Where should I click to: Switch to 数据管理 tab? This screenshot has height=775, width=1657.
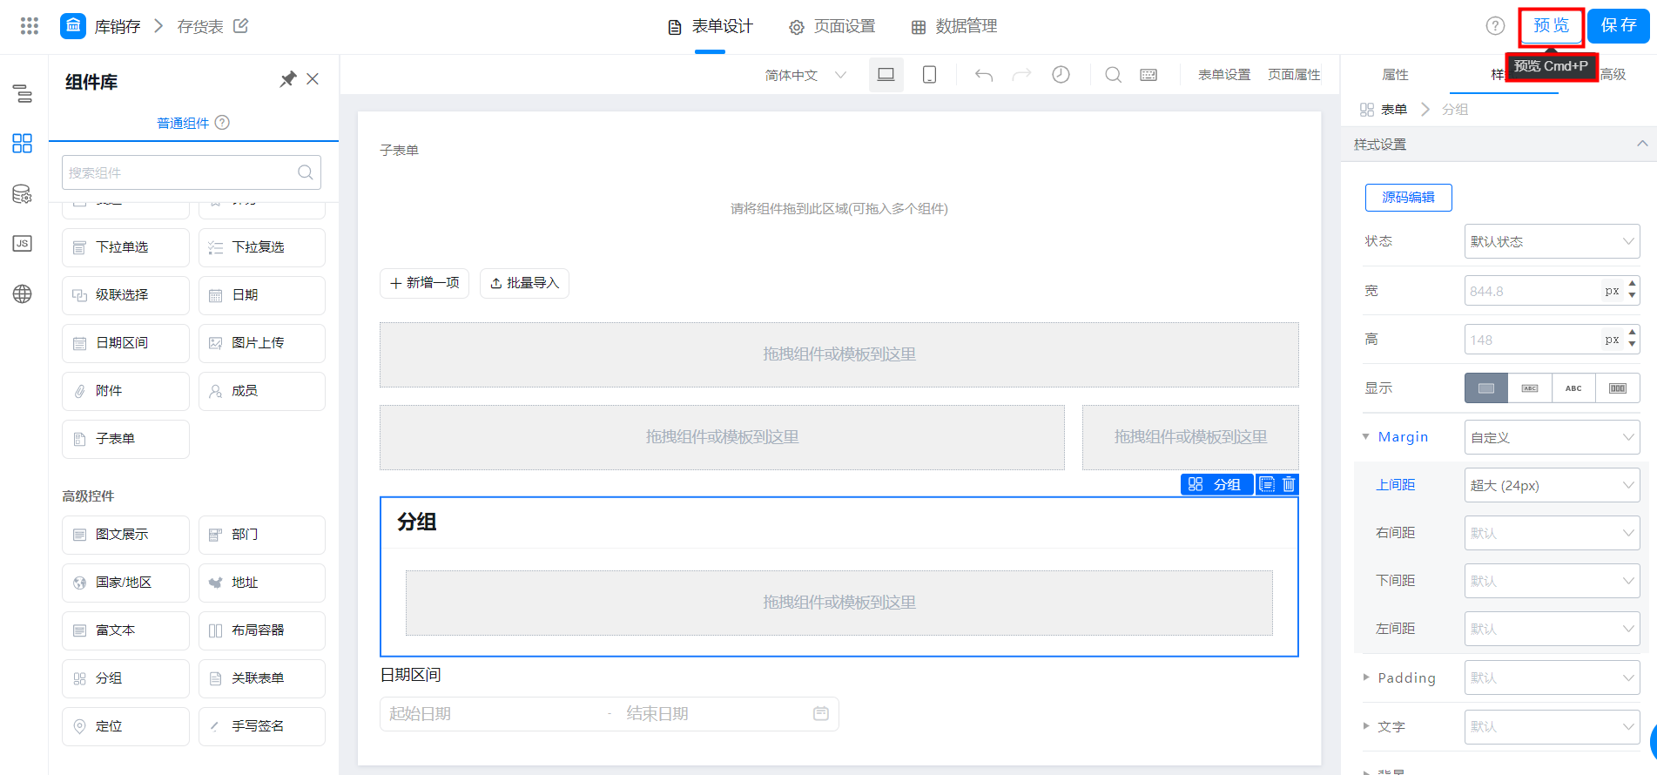coord(953,27)
